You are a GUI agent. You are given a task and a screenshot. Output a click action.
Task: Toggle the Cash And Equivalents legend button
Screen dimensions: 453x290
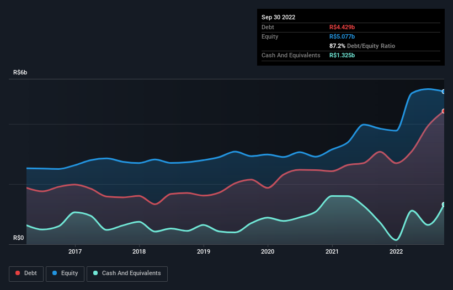127,273
